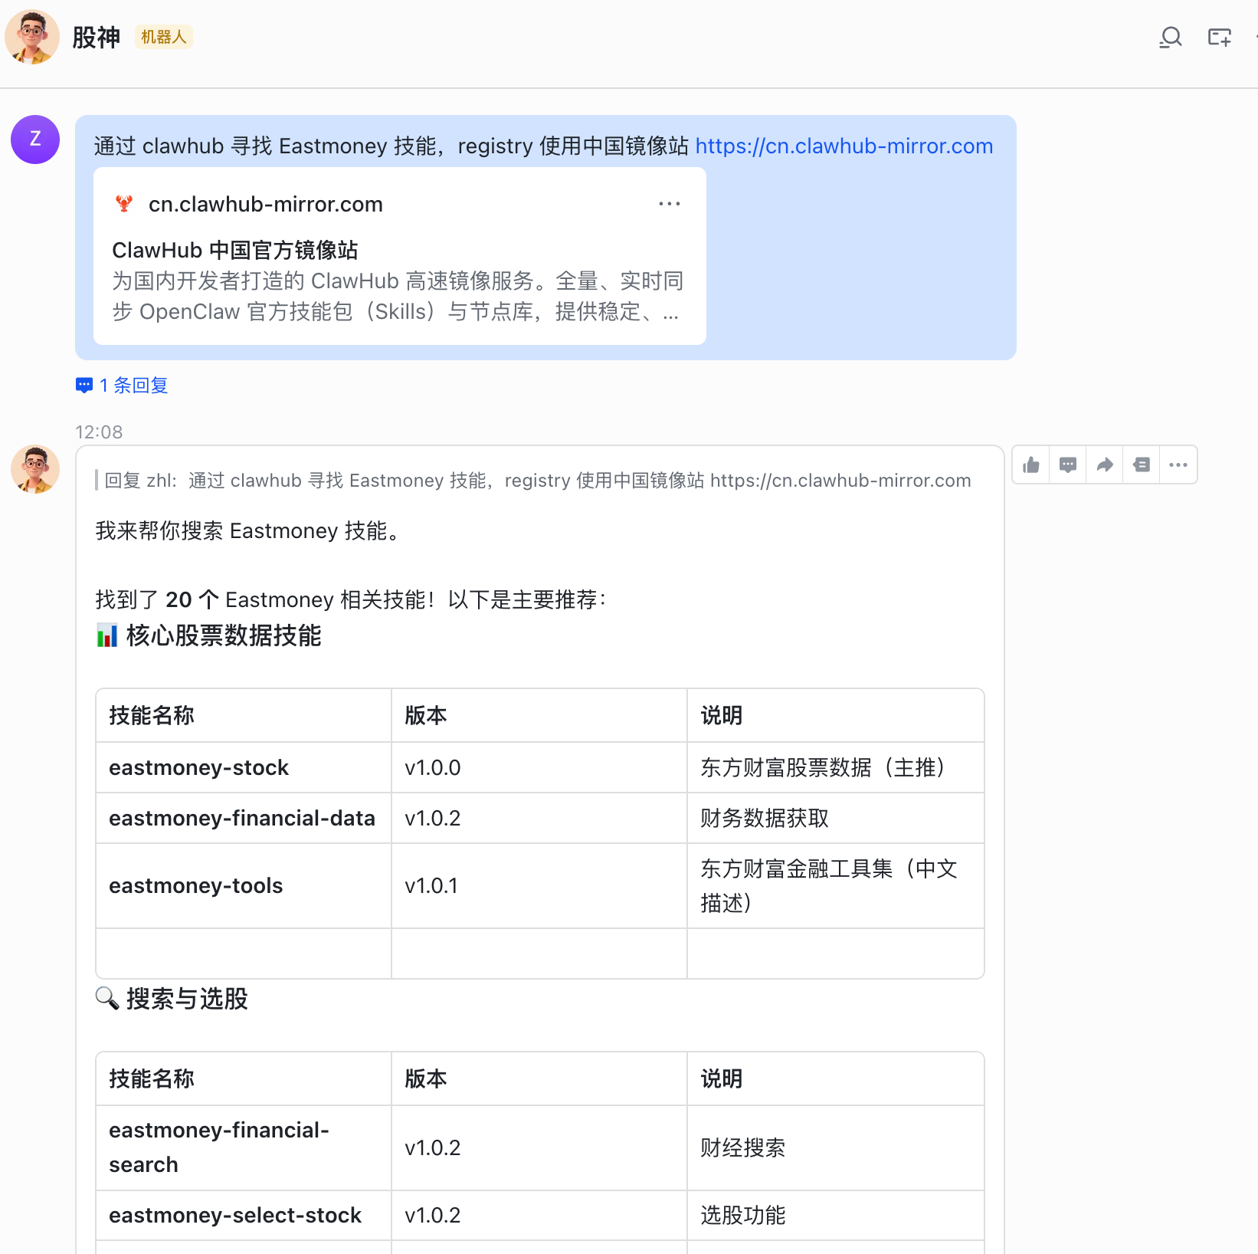Viewport: 1258px width, 1254px height.
Task: Click the bot avatar beside the reply message
Action: pyautogui.click(x=35, y=468)
